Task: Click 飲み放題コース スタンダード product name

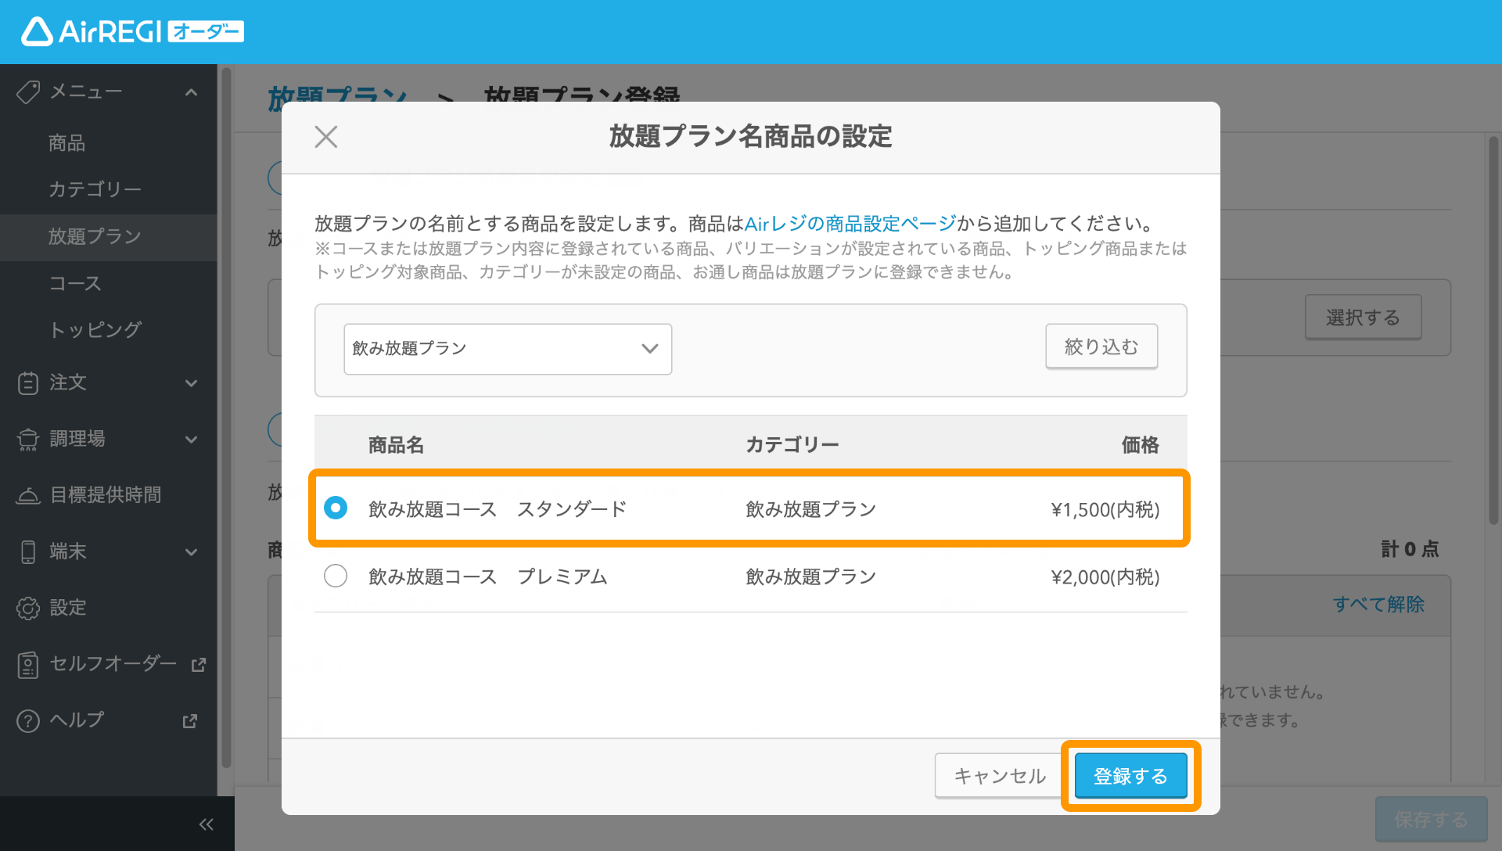Action: click(497, 509)
